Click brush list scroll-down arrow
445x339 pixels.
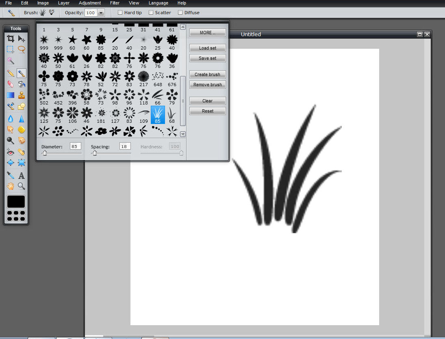coord(183,134)
